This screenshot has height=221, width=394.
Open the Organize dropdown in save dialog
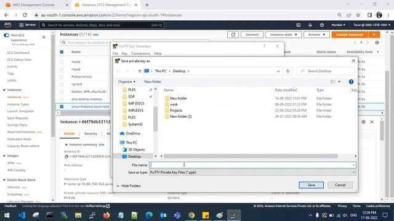pyautogui.click(x=127, y=82)
